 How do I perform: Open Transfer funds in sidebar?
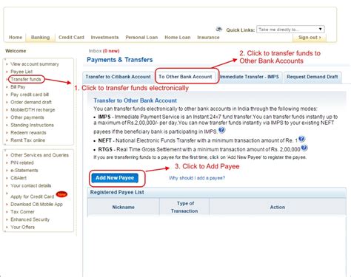click(26, 79)
